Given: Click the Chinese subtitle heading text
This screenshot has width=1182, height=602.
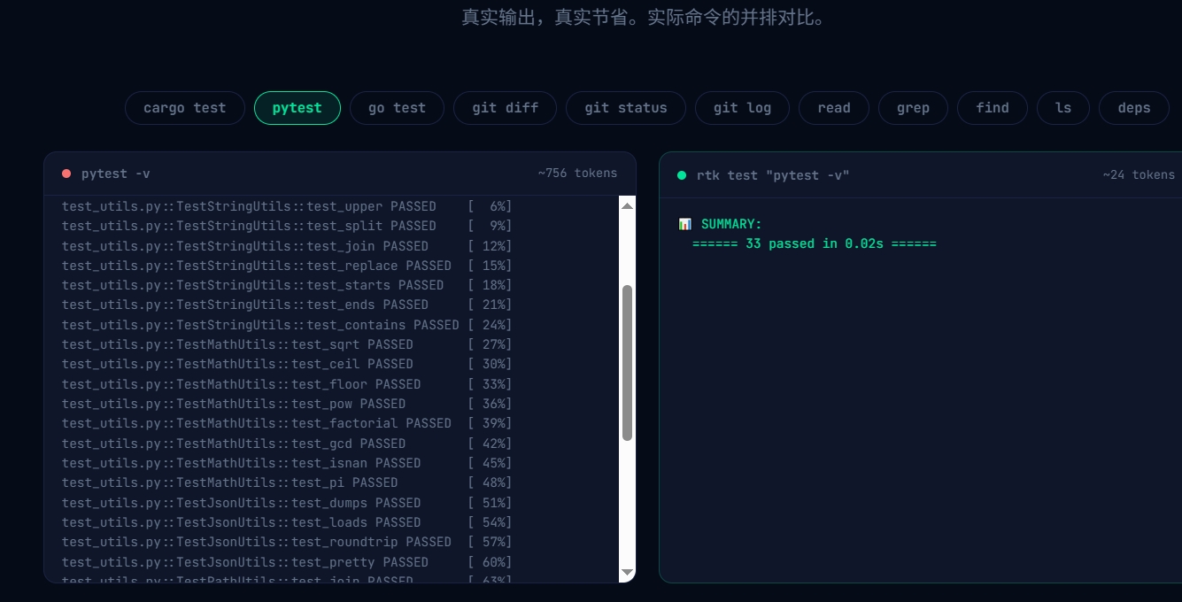Looking at the screenshot, I should (646, 17).
